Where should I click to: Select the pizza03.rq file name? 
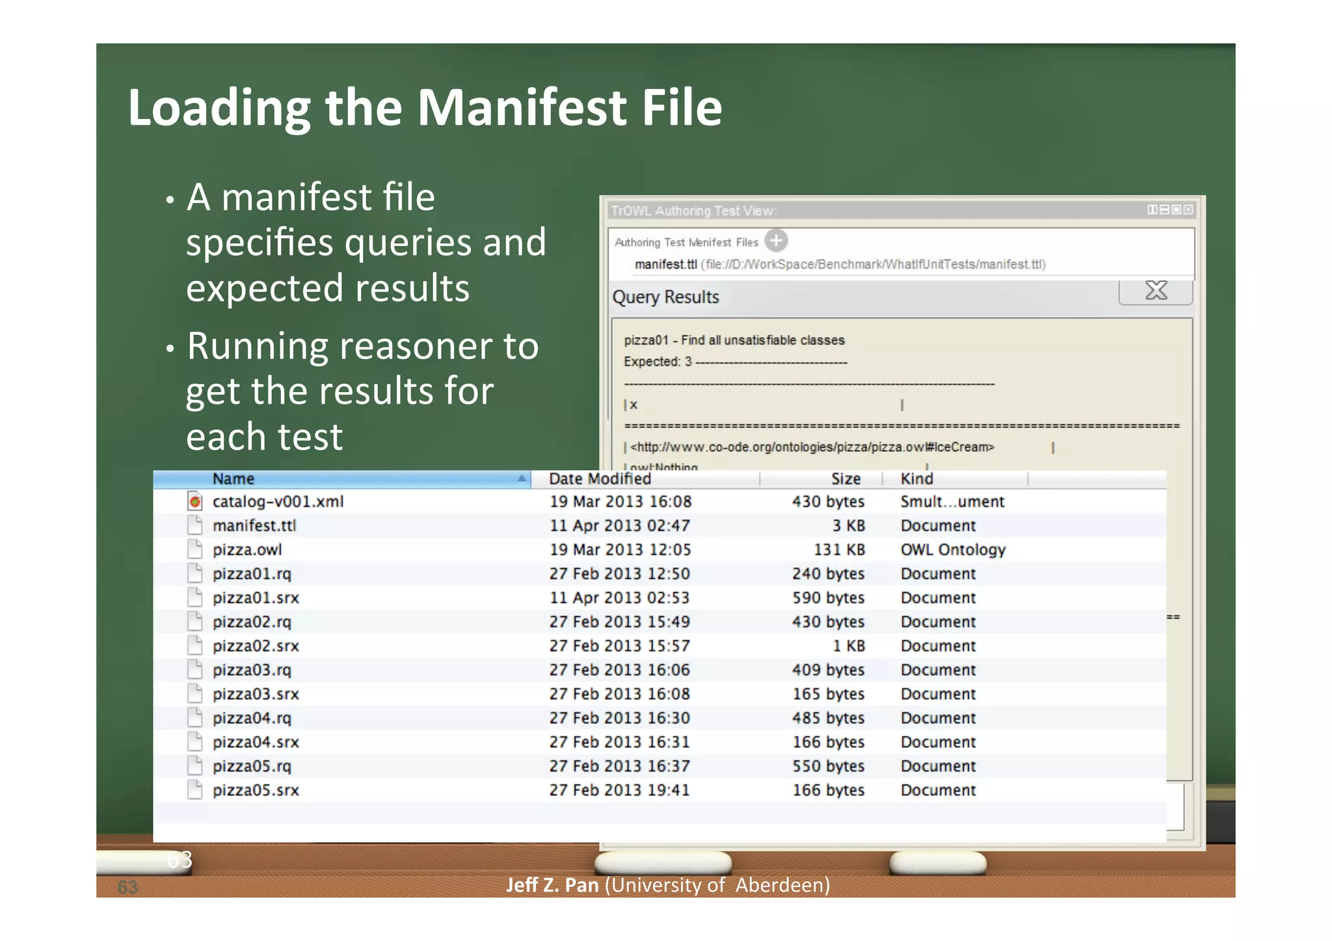[x=252, y=670]
